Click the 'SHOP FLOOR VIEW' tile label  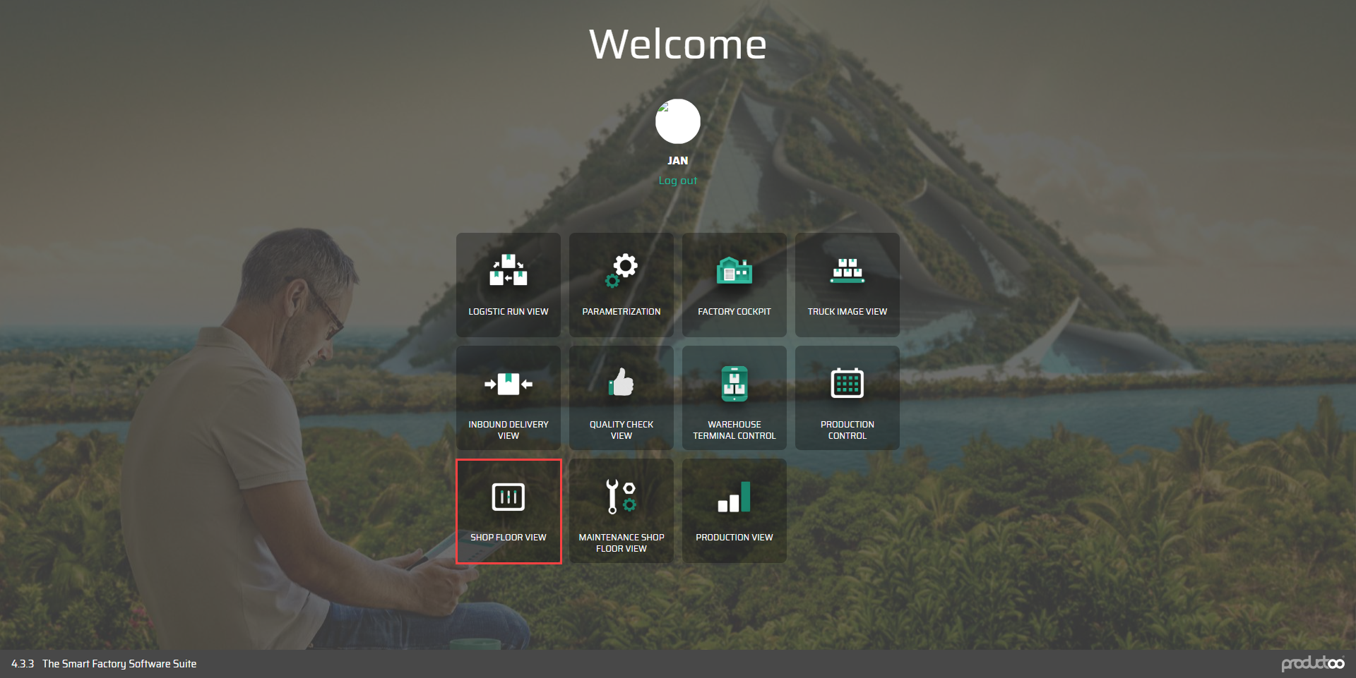pos(508,538)
